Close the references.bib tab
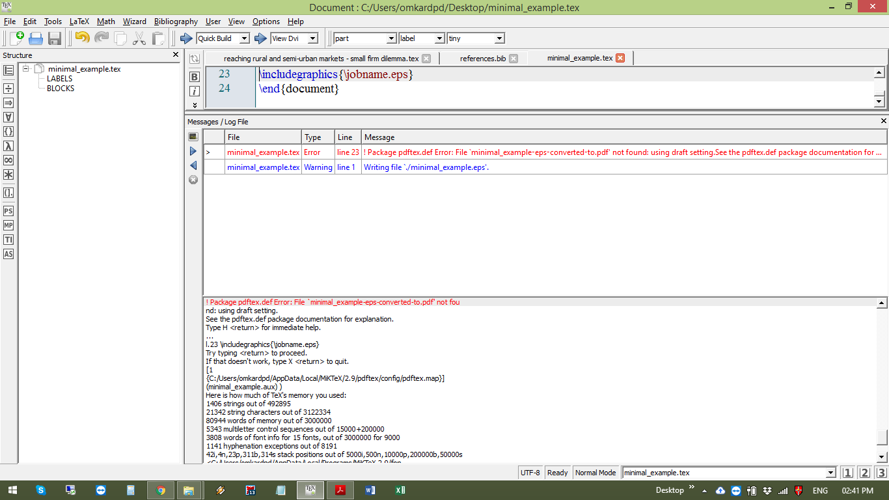Viewport: 889px width, 500px height. [x=513, y=59]
